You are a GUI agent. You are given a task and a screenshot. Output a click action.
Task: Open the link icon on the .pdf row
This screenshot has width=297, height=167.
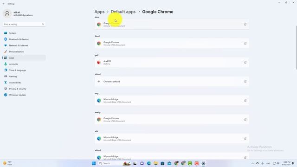245,63
